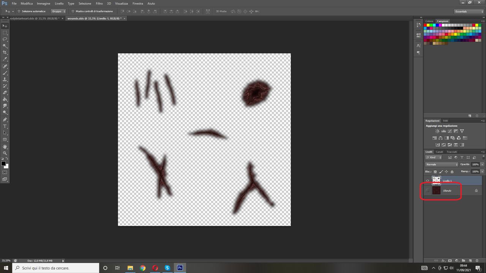Click the Sfondo layer thumbnail
The width and height of the screenshot is (486, 273).
(x=436, y=190)
